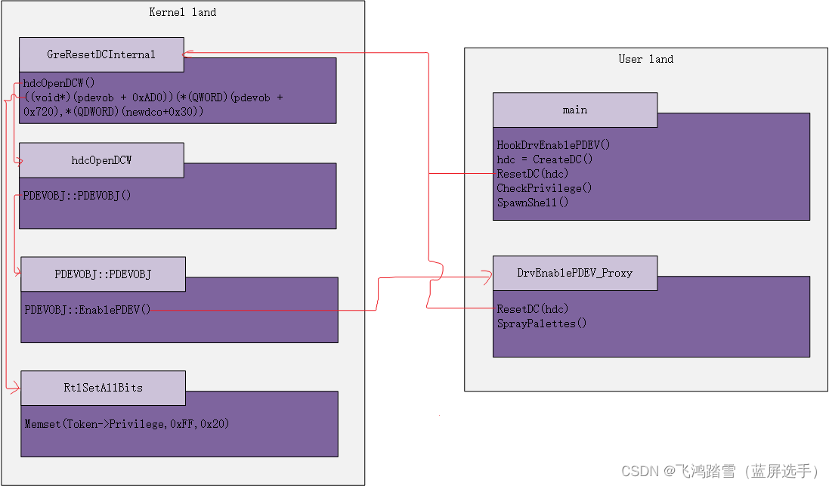Click the '0x720),*(QDWORD)(newdco+0x30))' line
This screenshot has width=829, height=486.
(113, 112)
